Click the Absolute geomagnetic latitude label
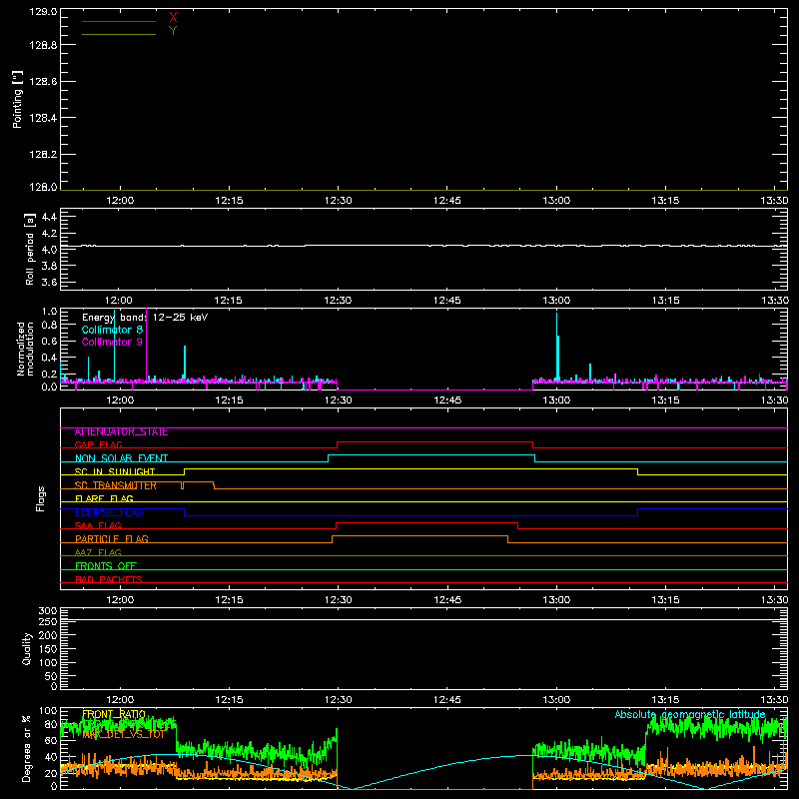 point(690,715)
